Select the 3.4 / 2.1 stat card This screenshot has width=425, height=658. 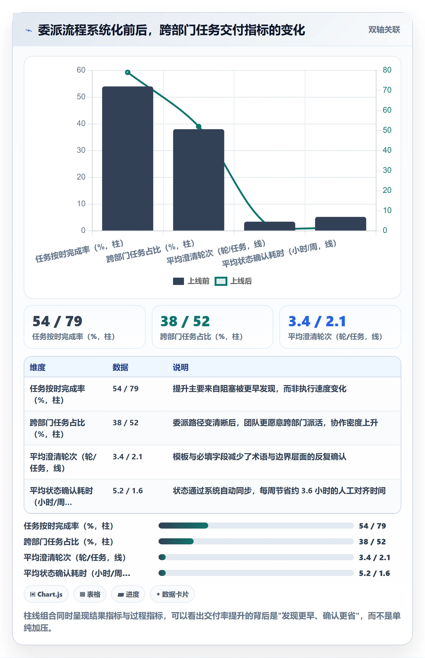[340, 327]
